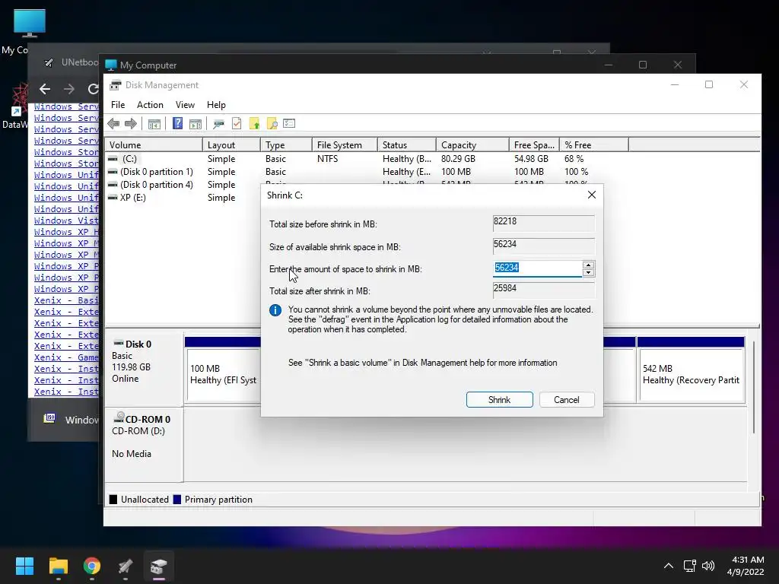Screen dimensions: 779x584
Task: Open the clock and date 4:31 AM
Action: pos(746,566)
